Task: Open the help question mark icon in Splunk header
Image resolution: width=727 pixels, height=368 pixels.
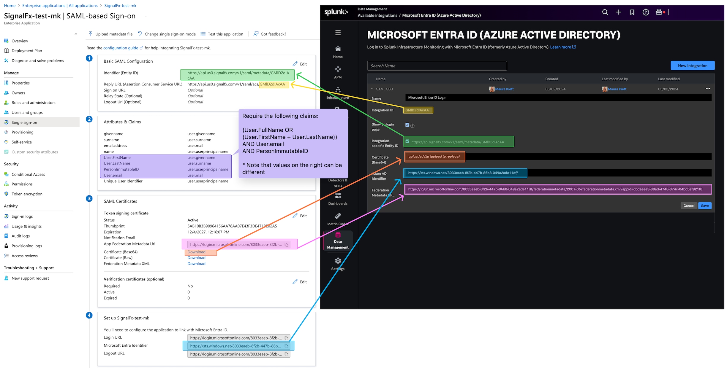Action: pyautogui.click(x=646, y=12)
